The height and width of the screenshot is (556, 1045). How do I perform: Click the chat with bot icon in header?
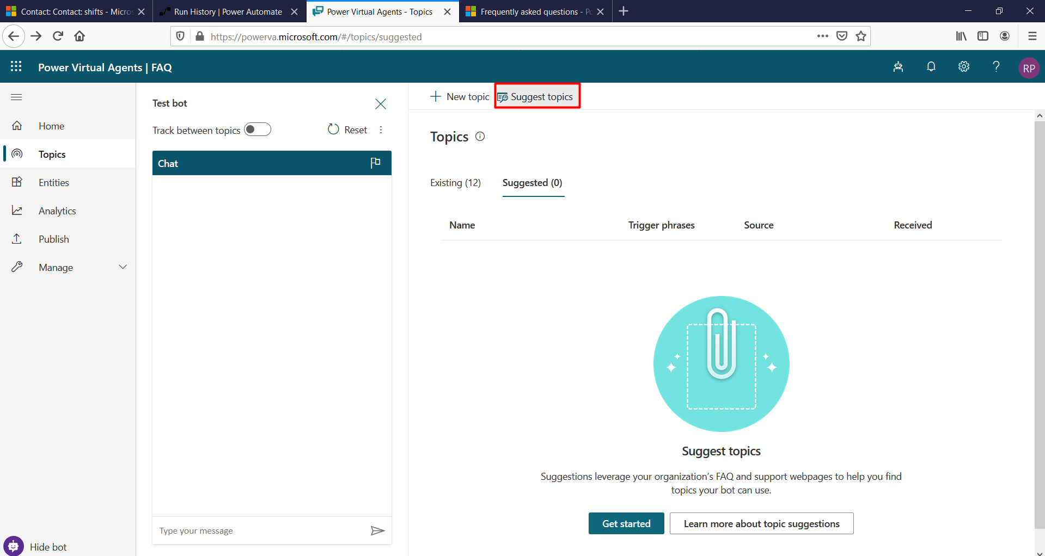(898, 67)
